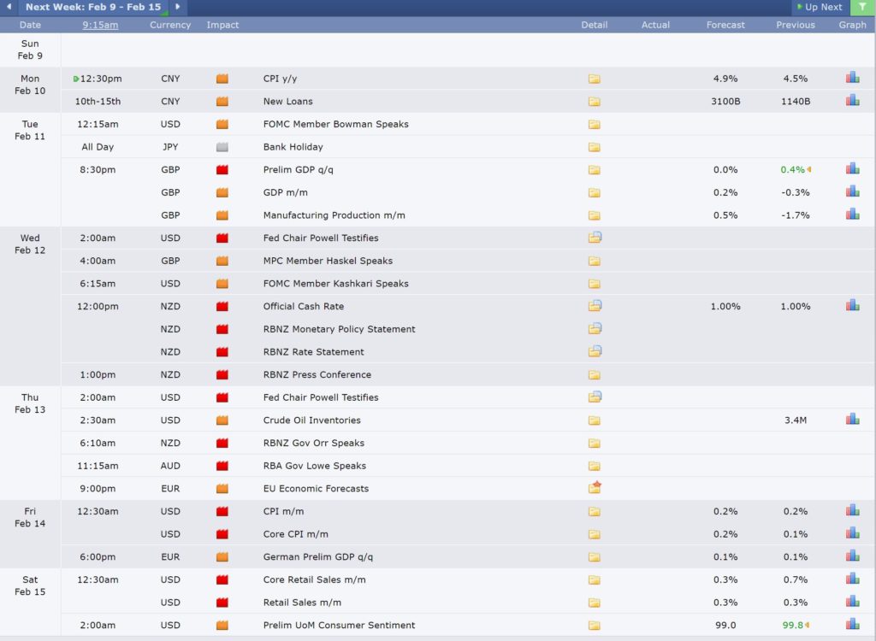Click forecast value 3100B for New Loans

[725, 102]
